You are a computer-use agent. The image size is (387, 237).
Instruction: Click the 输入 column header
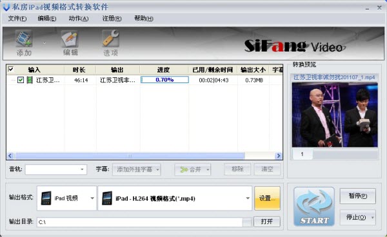[x=34, y=70]
